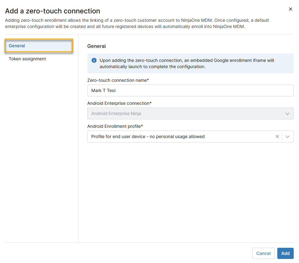Select the General sidebar tab
Image resolution: width=299 pixels, height=263 pixels.
pyautogui.click(x=39, y=46)
